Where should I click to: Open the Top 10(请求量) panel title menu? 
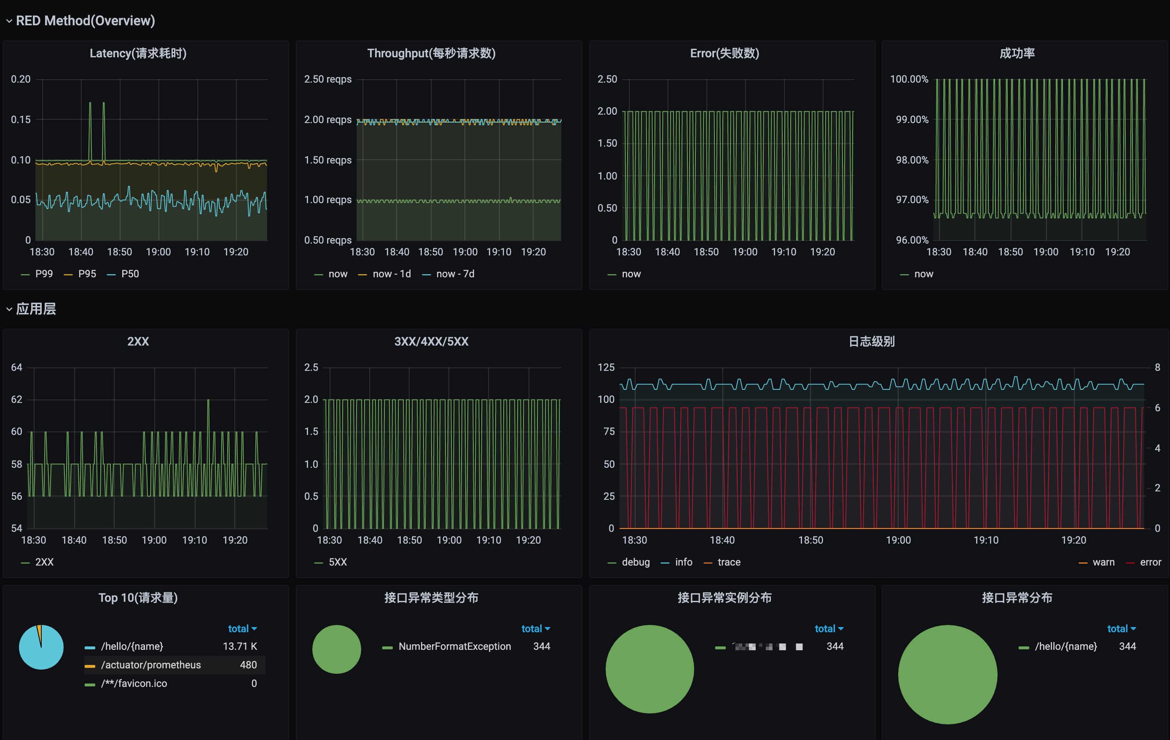coord(138,598)
